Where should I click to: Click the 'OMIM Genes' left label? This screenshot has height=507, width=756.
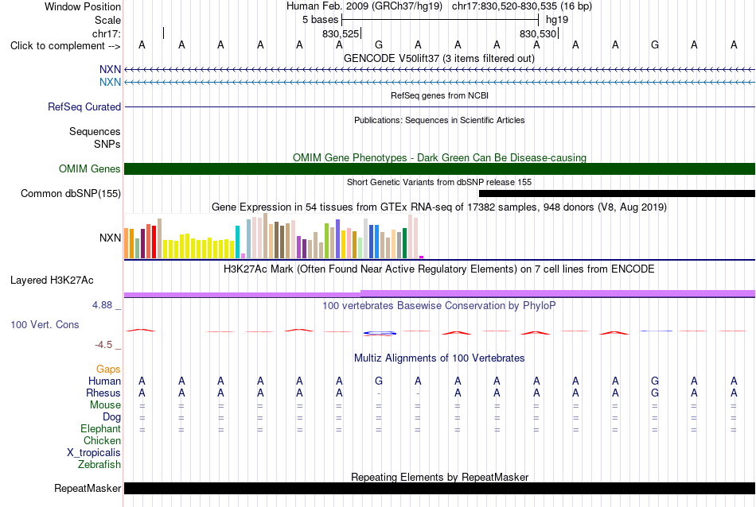90,169
